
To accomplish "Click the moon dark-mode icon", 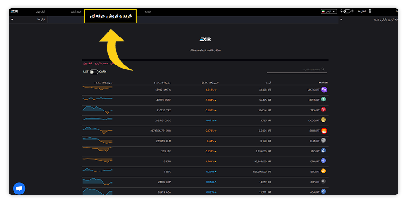I will (x=341, y=11).
